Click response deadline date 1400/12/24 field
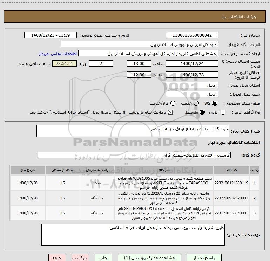Image resolution: width=270 pixels, height=261 pixels. pyautogui.click(x=192, y=63)
